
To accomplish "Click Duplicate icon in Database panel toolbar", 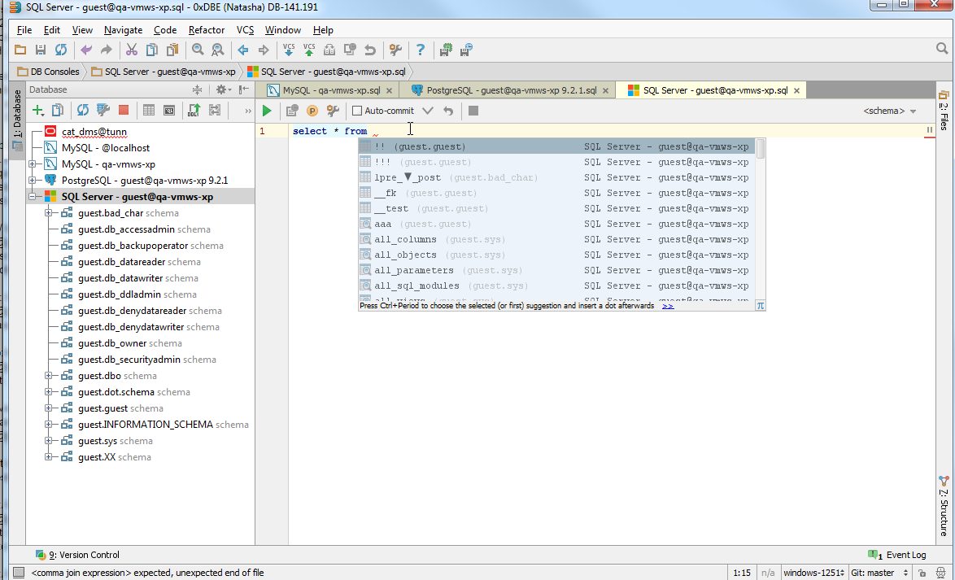I will 58,111.
